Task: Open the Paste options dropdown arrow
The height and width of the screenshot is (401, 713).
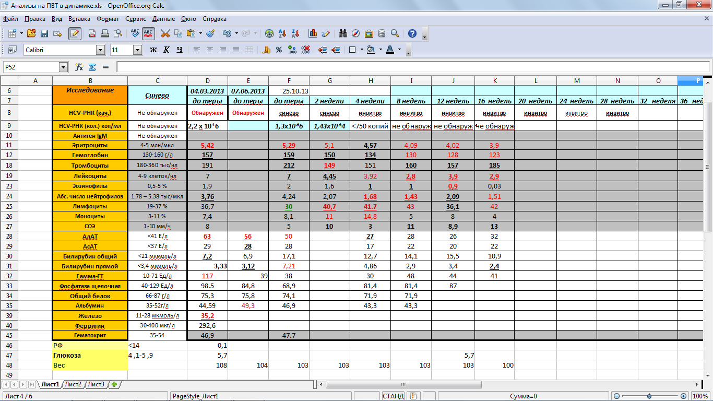Action: [200, 33]
